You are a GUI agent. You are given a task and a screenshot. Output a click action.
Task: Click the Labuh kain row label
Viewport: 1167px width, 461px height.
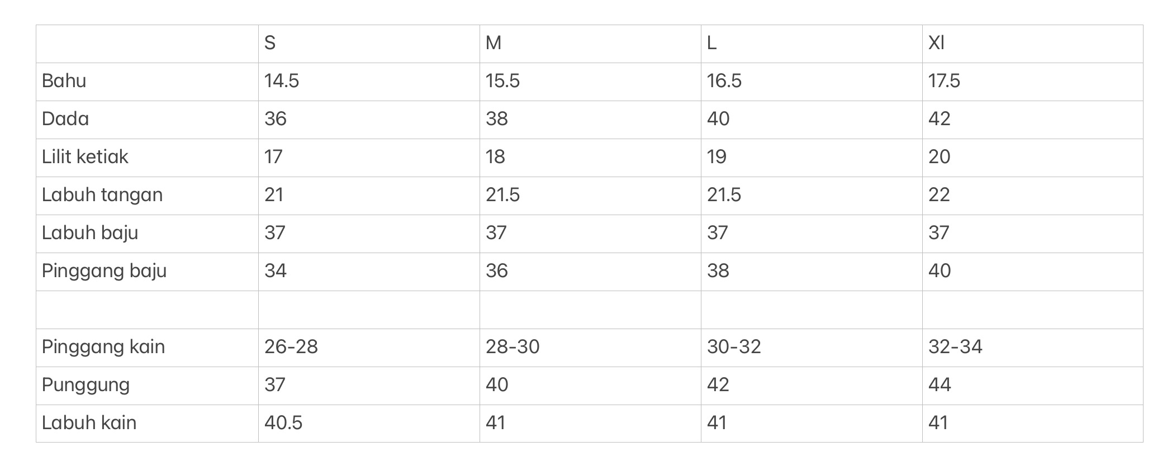[89, 423]
